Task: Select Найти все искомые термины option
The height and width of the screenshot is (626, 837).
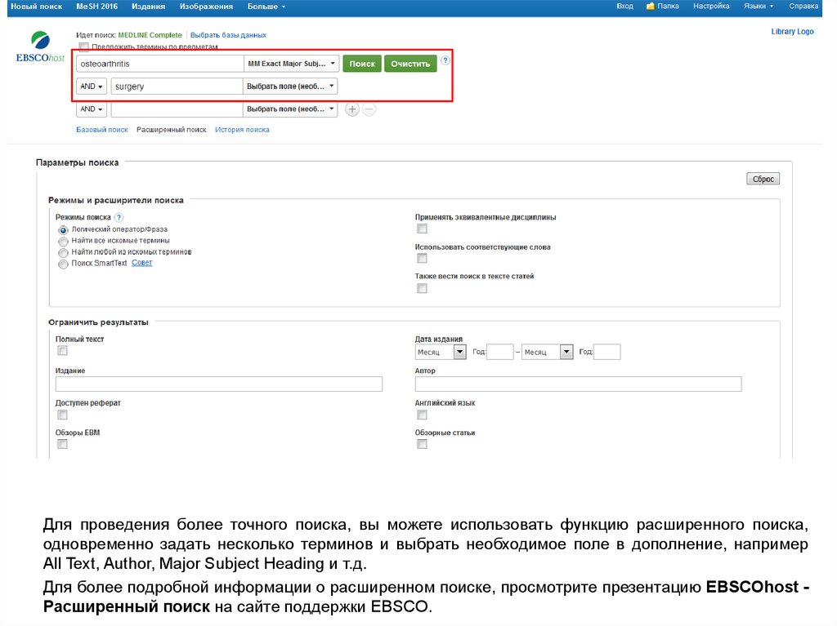Action: coord(63,241)
